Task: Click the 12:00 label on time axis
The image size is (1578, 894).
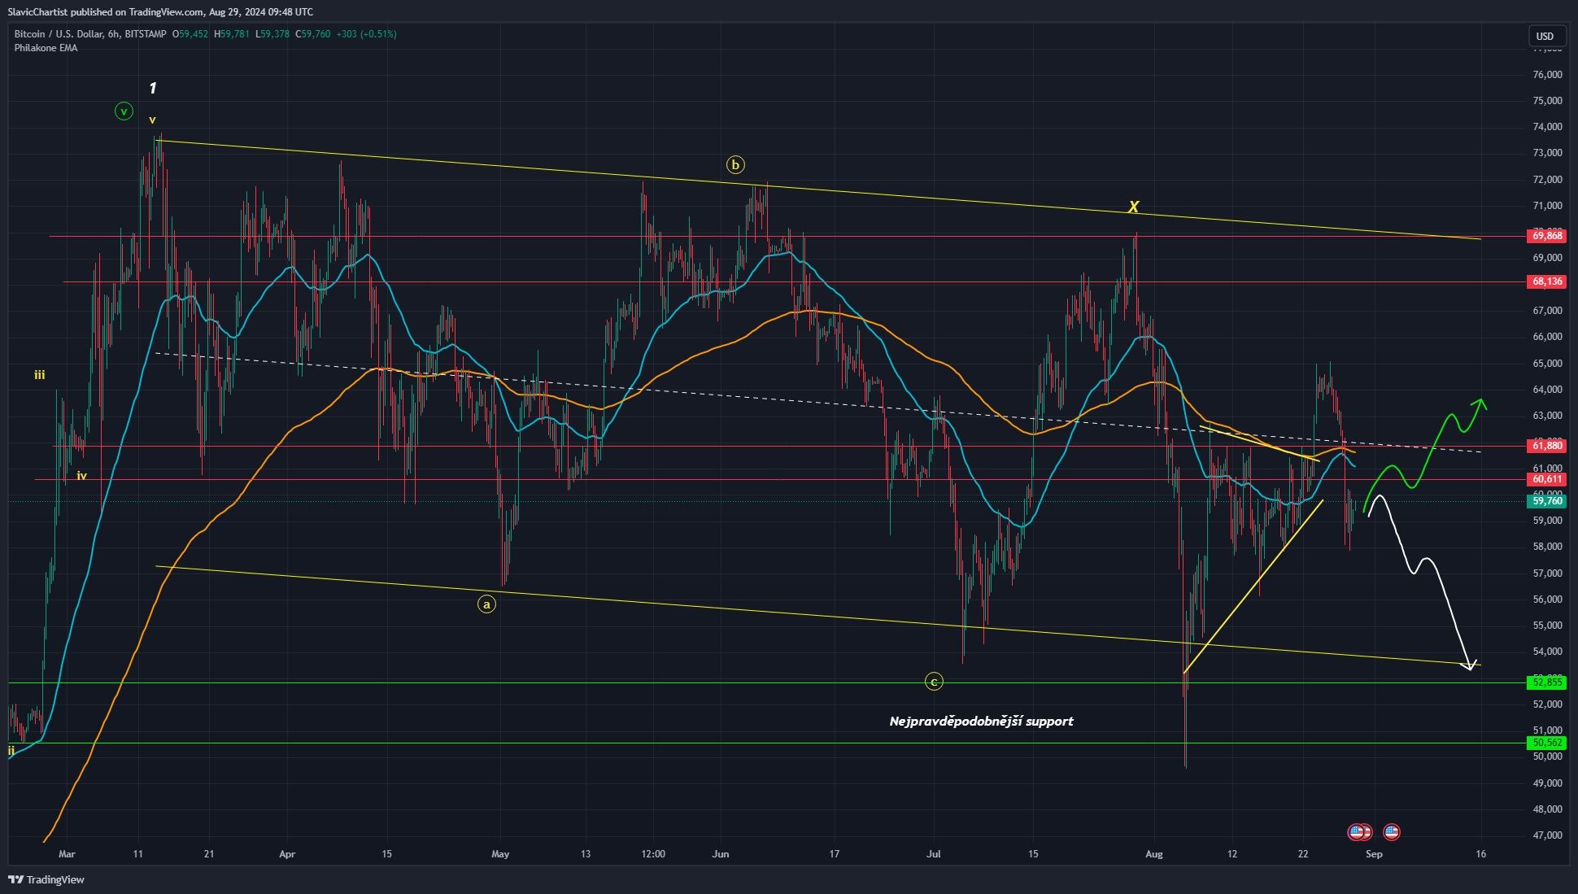Action: [x=653, y=854]
